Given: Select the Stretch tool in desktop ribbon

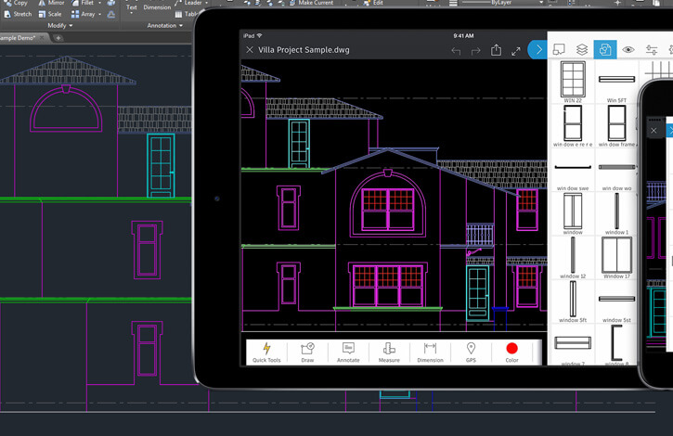Looking at the screenshot, I should [18, 14].
